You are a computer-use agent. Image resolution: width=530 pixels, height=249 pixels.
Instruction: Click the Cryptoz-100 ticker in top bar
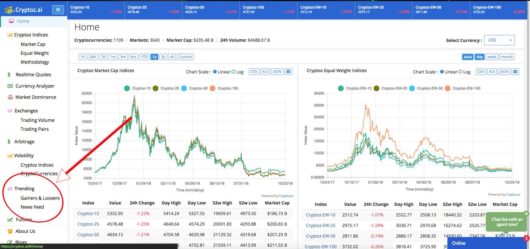(269, 9)
